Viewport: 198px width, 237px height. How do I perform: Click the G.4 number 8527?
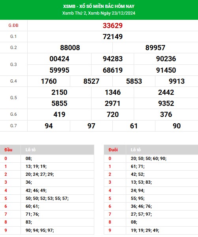point(91,81)
